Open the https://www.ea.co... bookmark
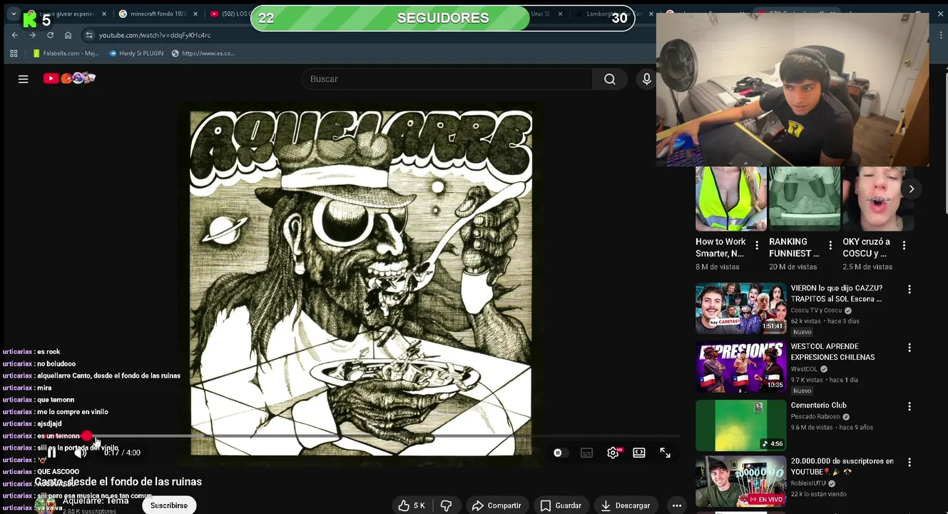 203,54
